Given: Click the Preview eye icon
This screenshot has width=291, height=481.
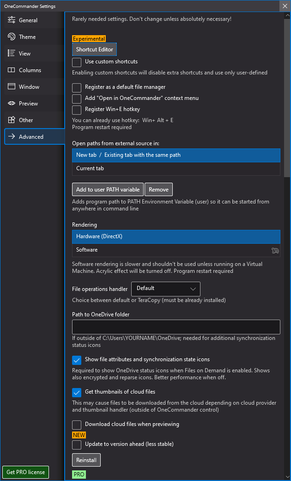Looking at the screenshot, I should [x=12, y=104].
